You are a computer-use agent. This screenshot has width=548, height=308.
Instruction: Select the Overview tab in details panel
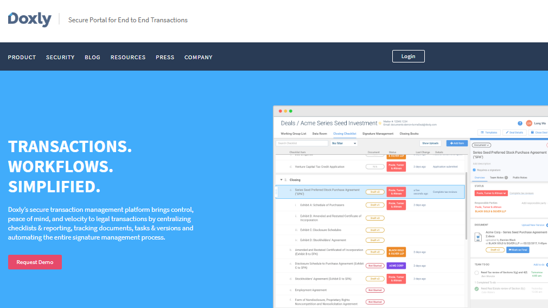(x=479, y=178)
